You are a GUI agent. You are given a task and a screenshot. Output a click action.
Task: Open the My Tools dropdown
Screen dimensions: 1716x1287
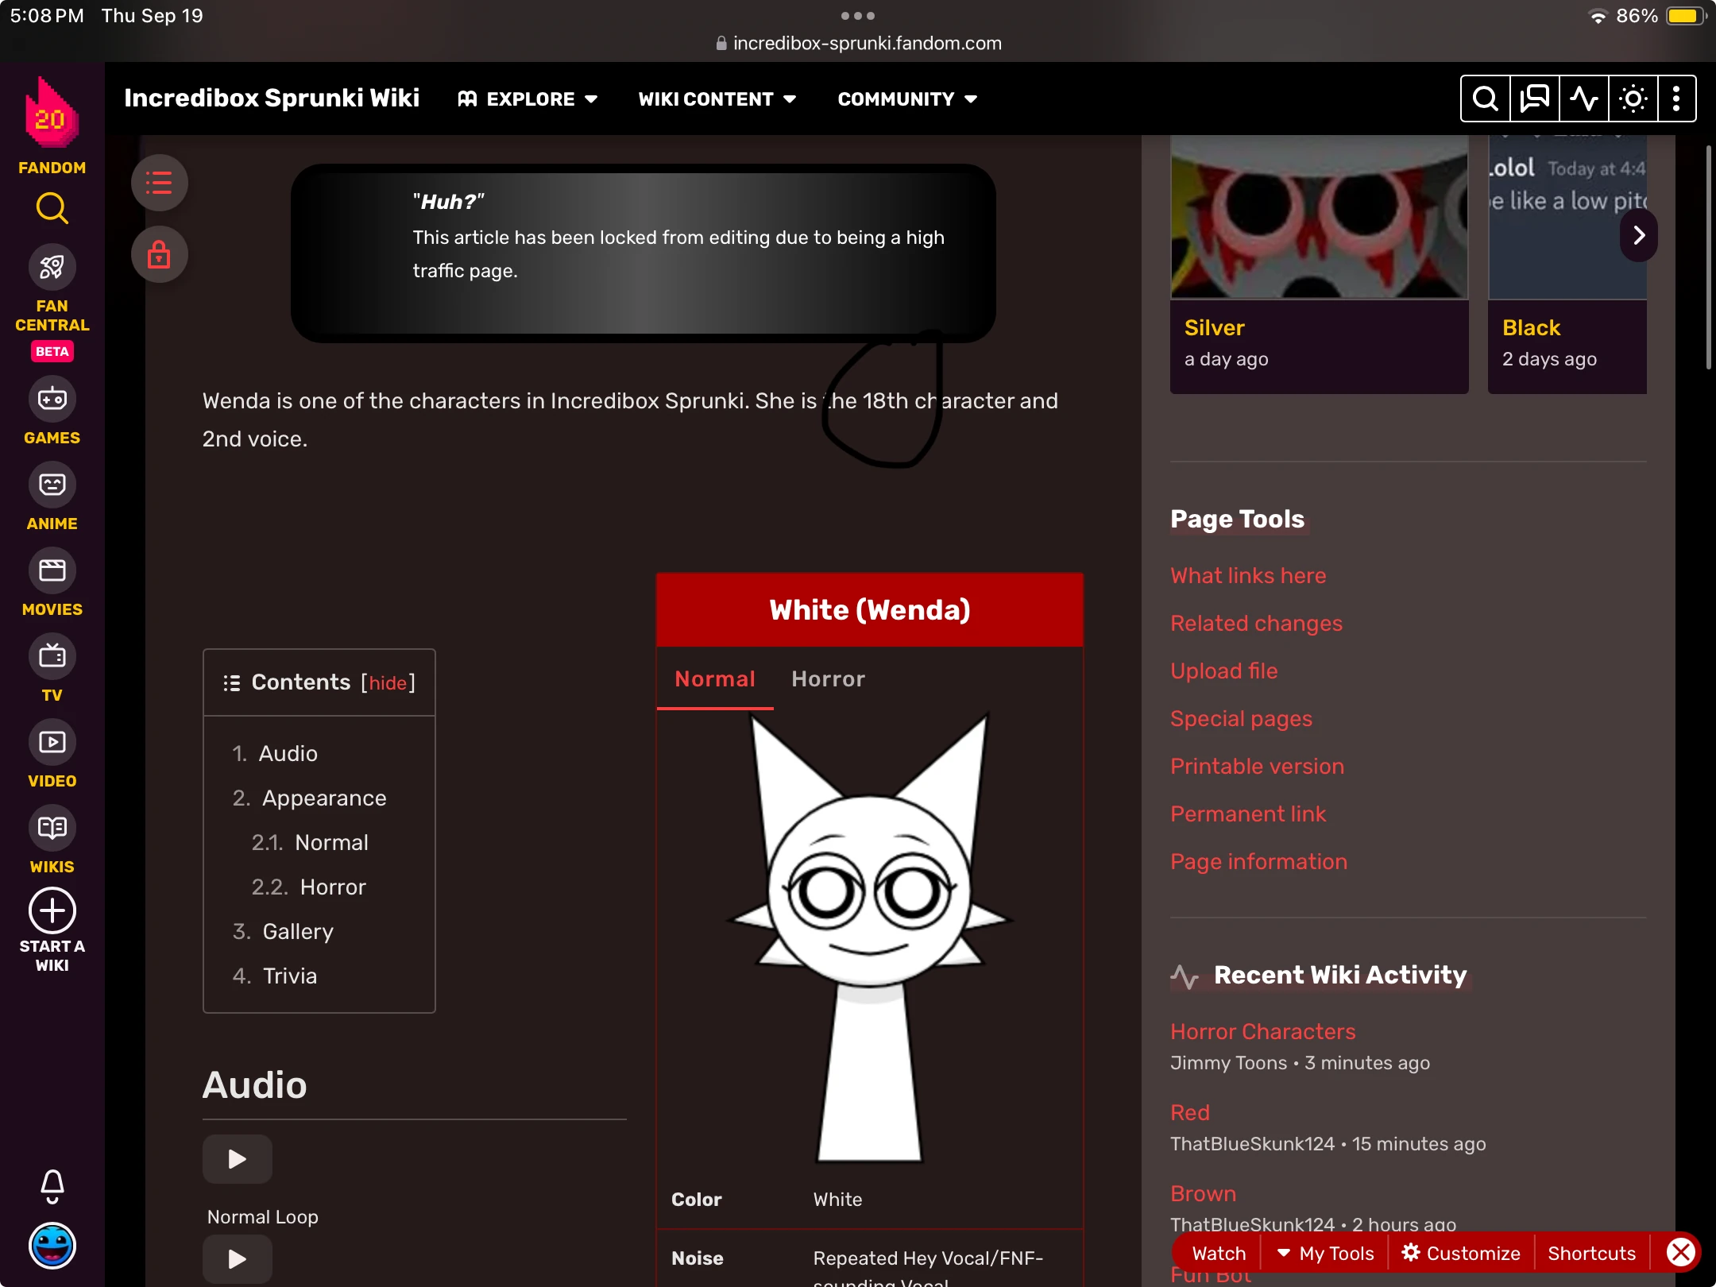tap(1325, 1253)
